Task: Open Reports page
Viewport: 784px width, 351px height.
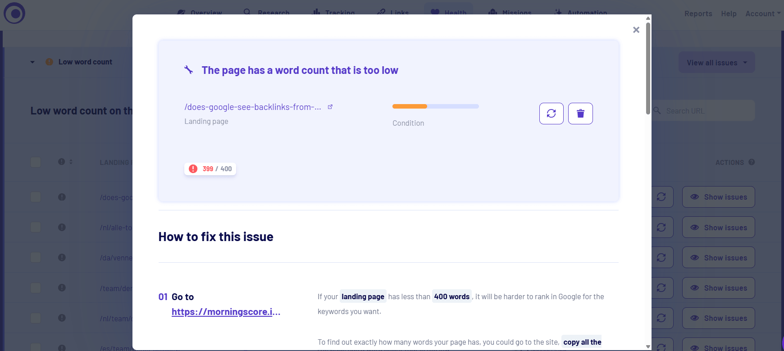Action: pyautogui.click(x=698, y=14)
